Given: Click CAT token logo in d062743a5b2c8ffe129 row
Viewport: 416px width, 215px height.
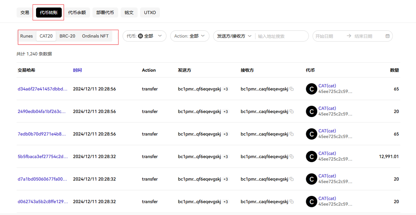Looking at the screenshot, I should click(x=311, y=201).
